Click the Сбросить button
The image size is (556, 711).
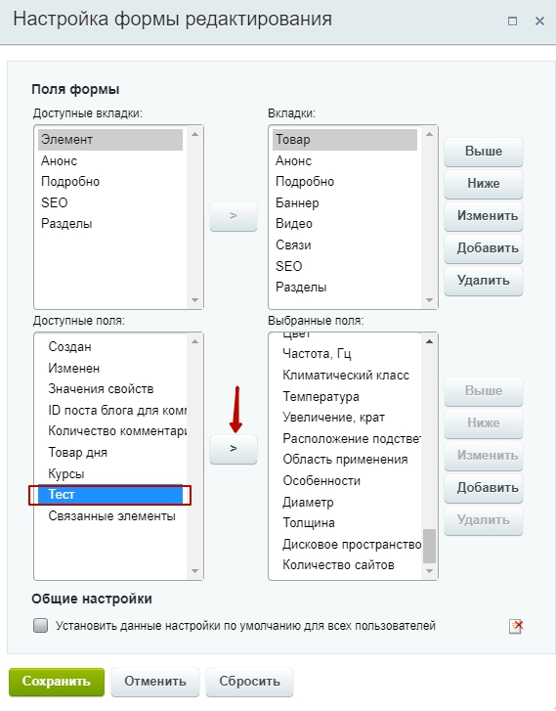pos(250,682)
